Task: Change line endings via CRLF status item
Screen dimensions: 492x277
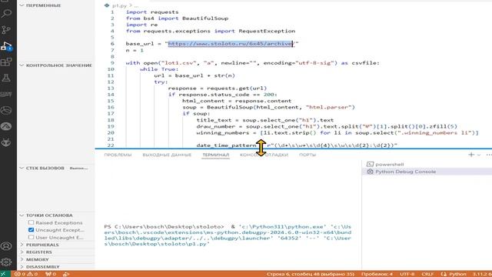Action: click(427, 274)
